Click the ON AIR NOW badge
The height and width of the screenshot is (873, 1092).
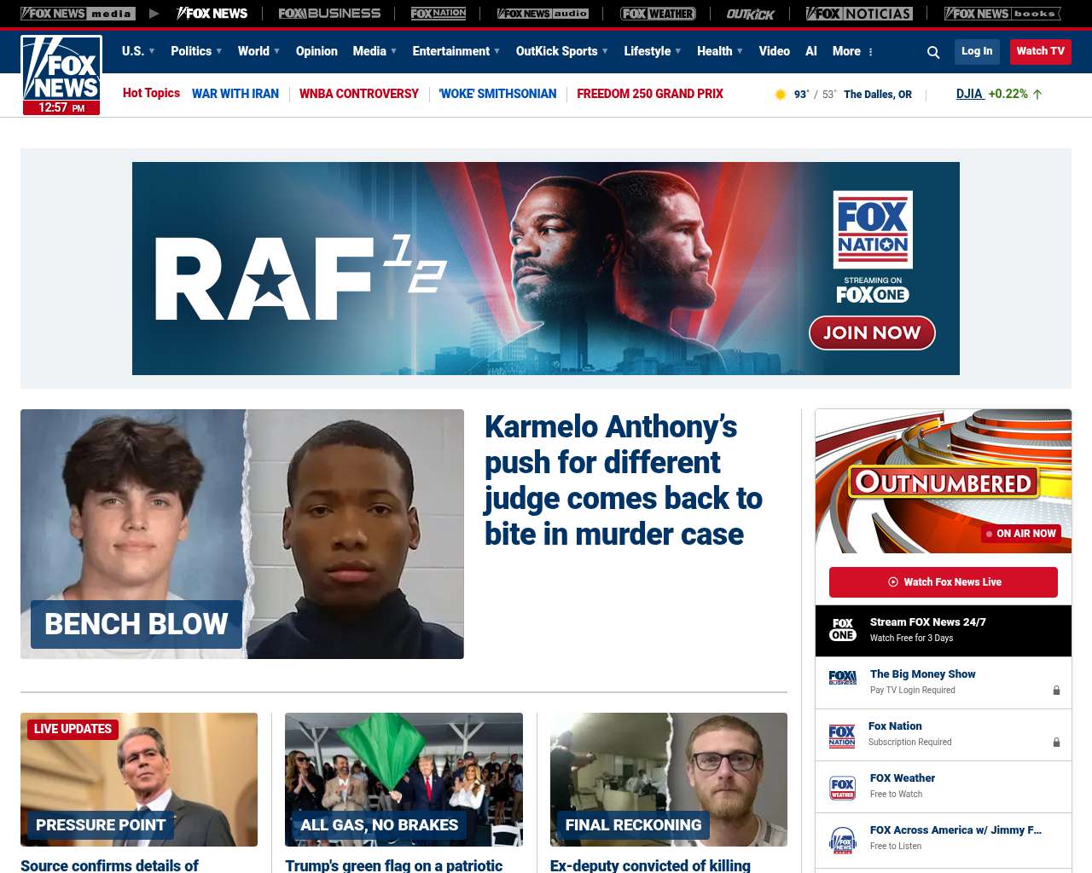(x=1021, y=534)
